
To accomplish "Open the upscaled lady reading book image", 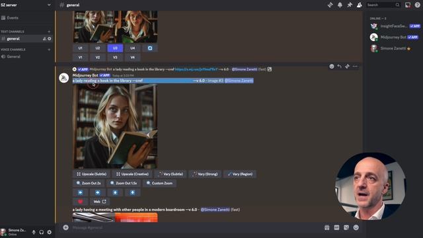I will tap(115, 126).
